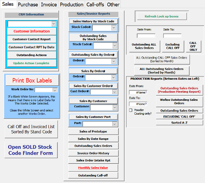Click Outstanding Sales Orders in Sales/Invoice Reports
Image resolution: width=205 pixels, height=183 pixels.
[x=93, y=146]
